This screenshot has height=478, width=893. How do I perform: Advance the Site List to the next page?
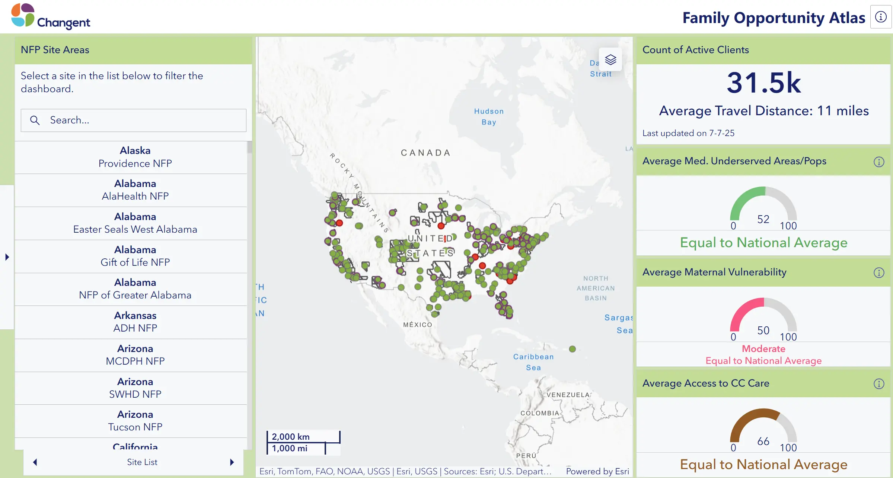click(x=232, y=462)
